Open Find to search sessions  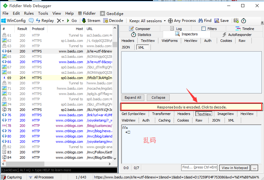204,20
